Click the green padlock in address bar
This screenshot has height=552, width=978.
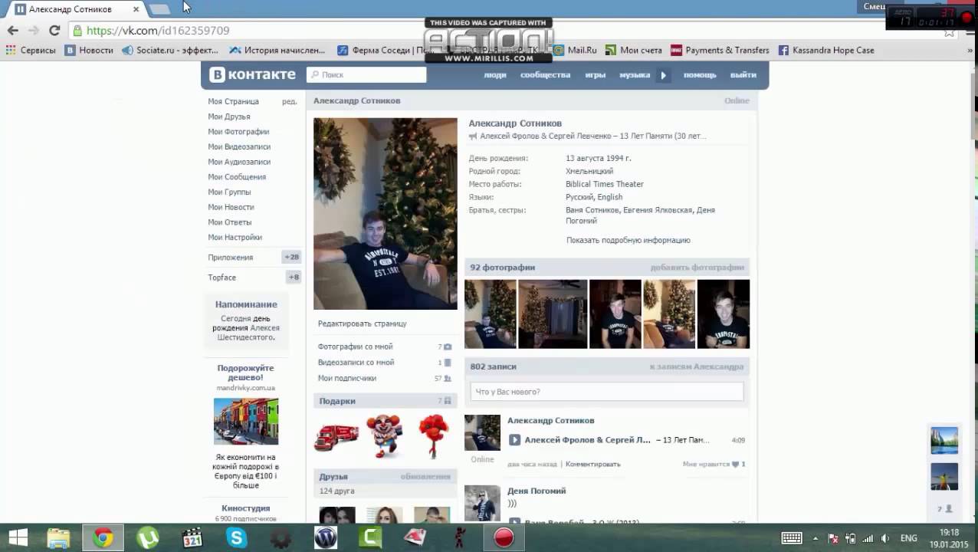coord(77,31)
